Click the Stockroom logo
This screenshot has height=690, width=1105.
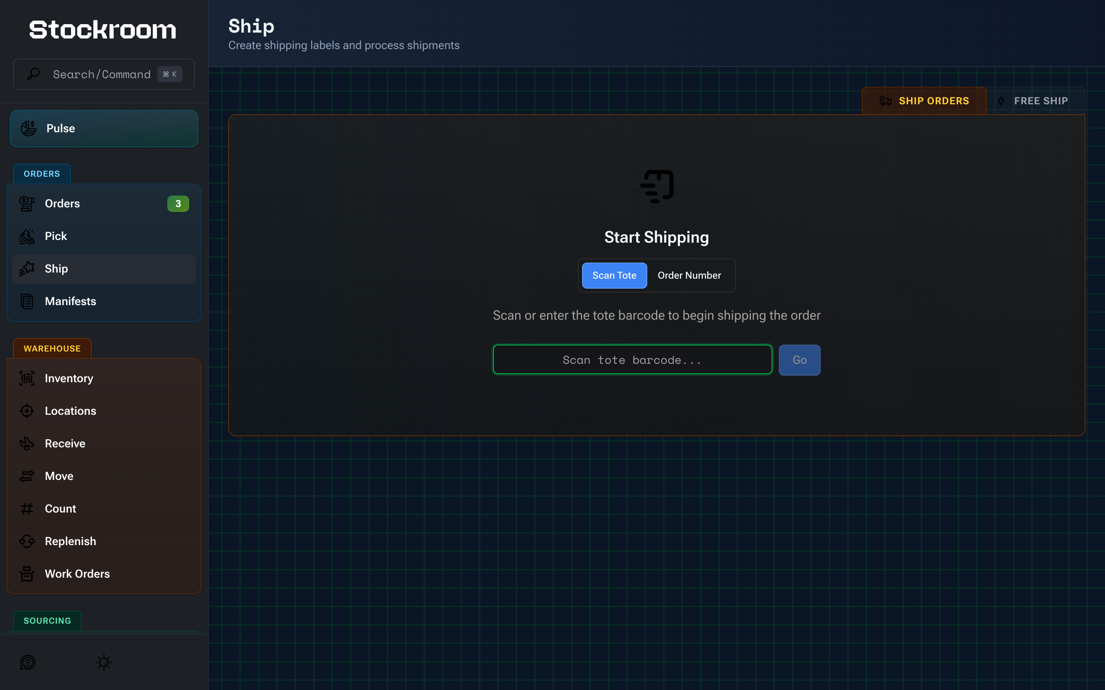[103, 30]
